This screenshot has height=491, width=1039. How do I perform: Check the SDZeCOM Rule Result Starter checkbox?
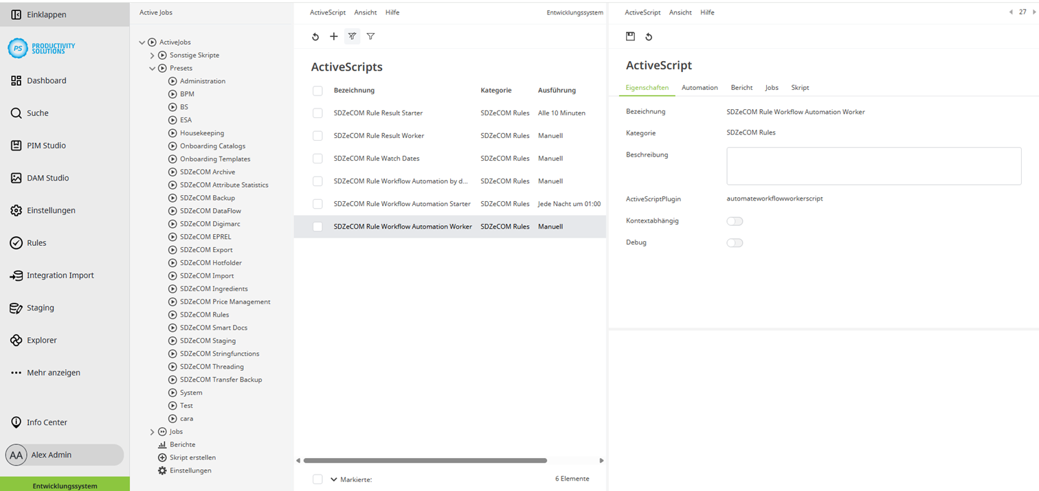(317, 113)
